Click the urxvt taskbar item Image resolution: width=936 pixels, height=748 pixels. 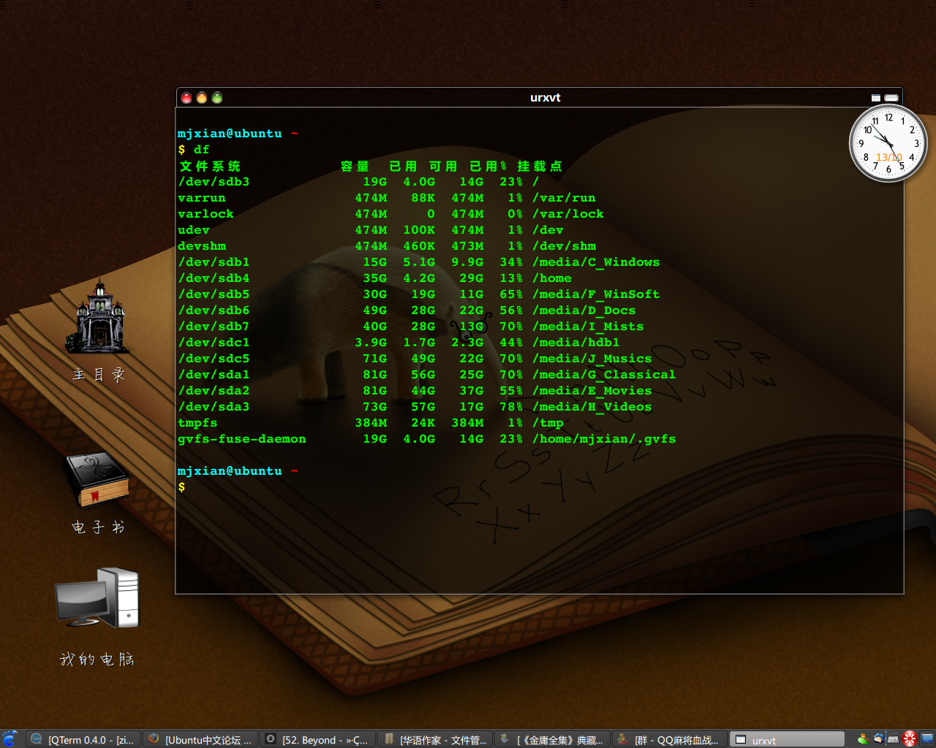(788, 739)
